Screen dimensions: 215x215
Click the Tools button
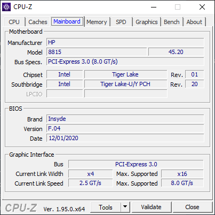[106, 207]
